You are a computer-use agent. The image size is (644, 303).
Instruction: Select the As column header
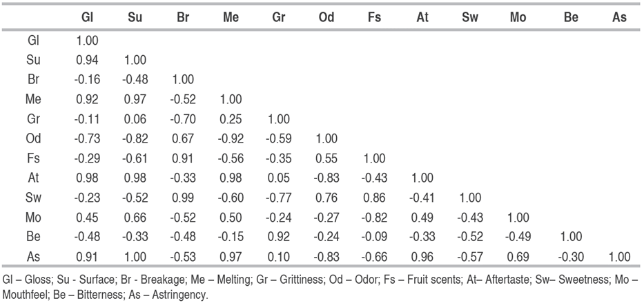click(x=619, y=18)
